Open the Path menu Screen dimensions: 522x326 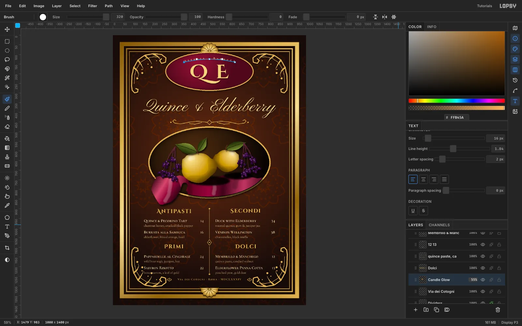tap(109, 6)
